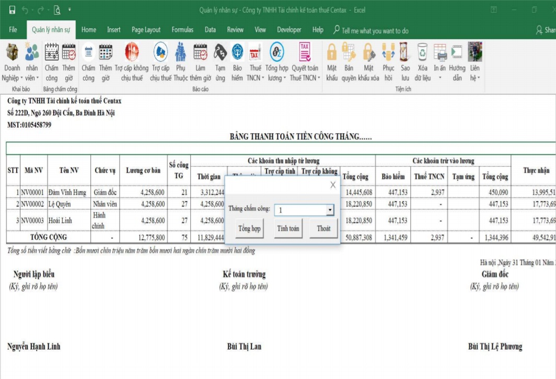The width and height of the screenshot is (556, 379).
Task: Expand the In ấn print dropdown
Action: point(440,78)
